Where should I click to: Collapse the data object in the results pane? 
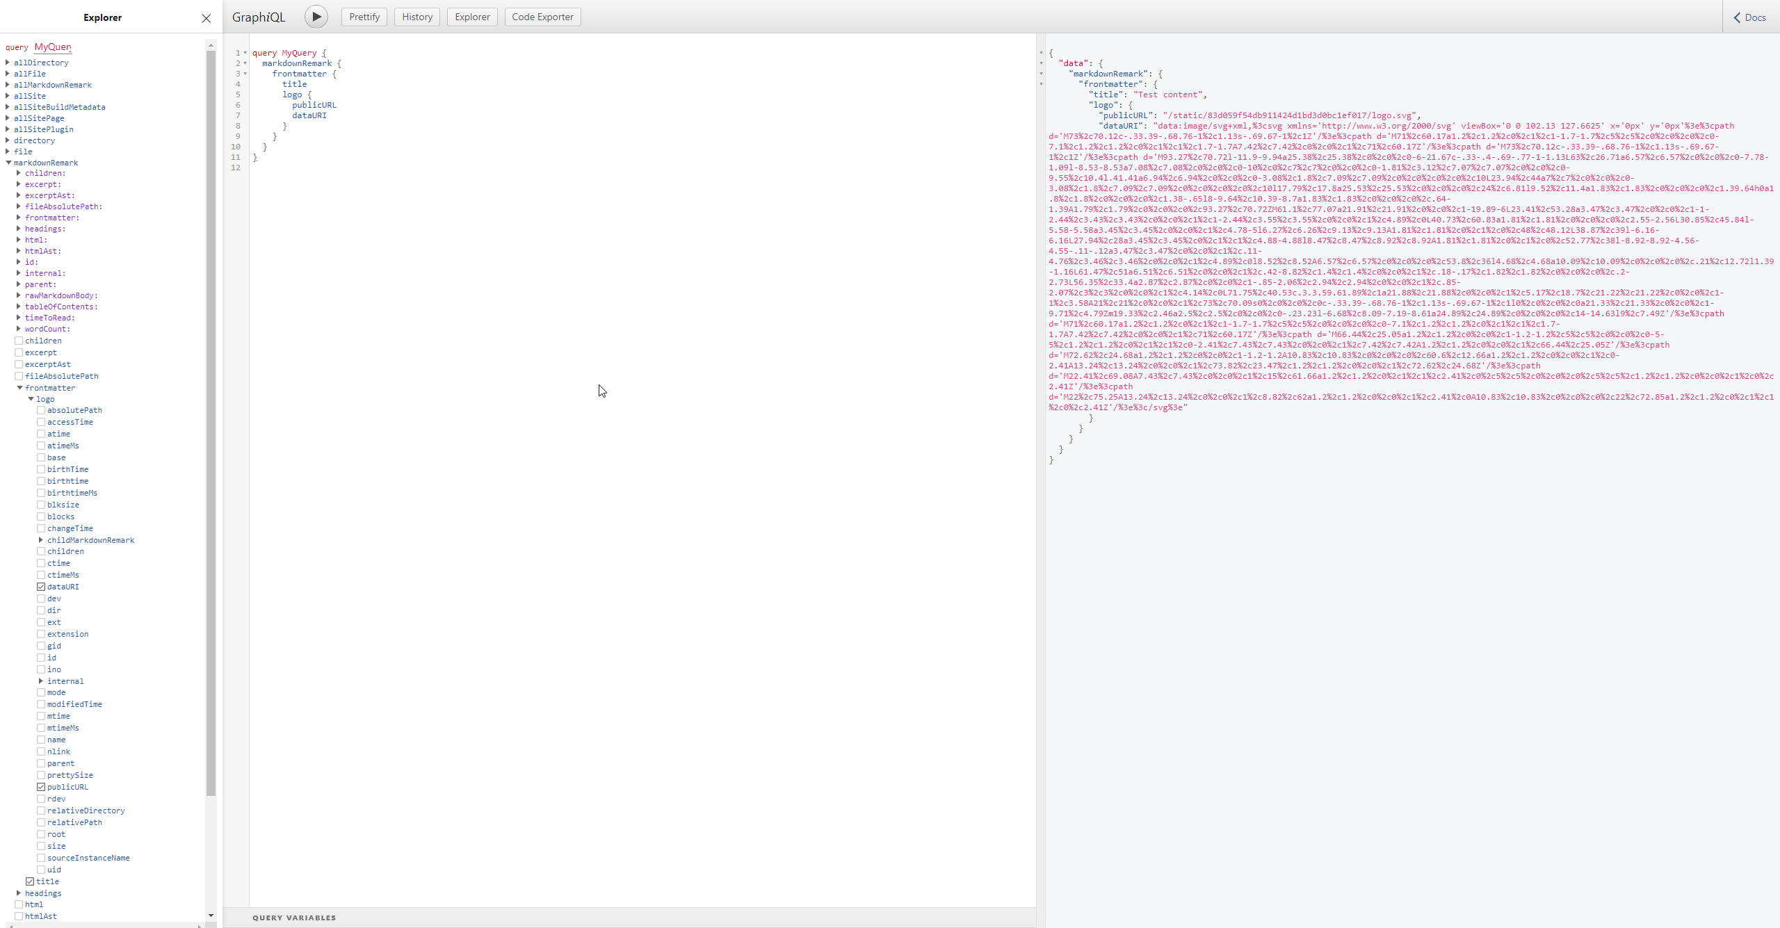[x=1039, y=63]
